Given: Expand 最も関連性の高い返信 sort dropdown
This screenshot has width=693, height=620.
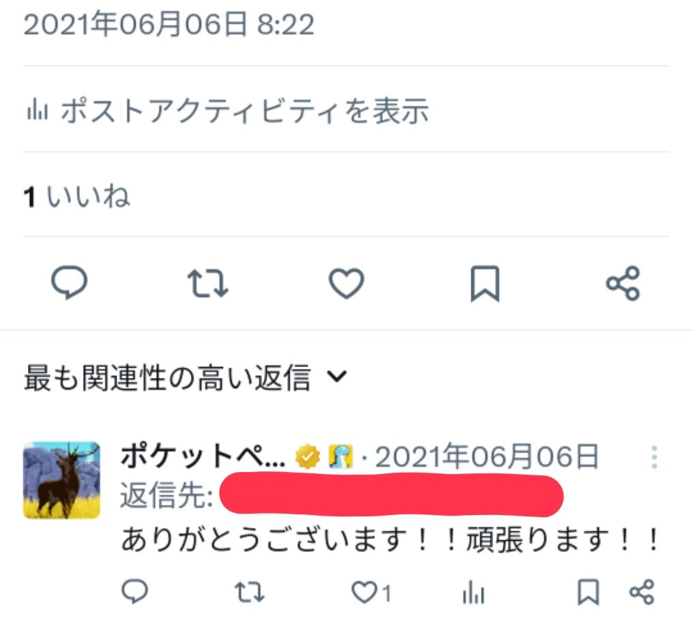Looking at the screenshot, I should click(x=186, y=378).
